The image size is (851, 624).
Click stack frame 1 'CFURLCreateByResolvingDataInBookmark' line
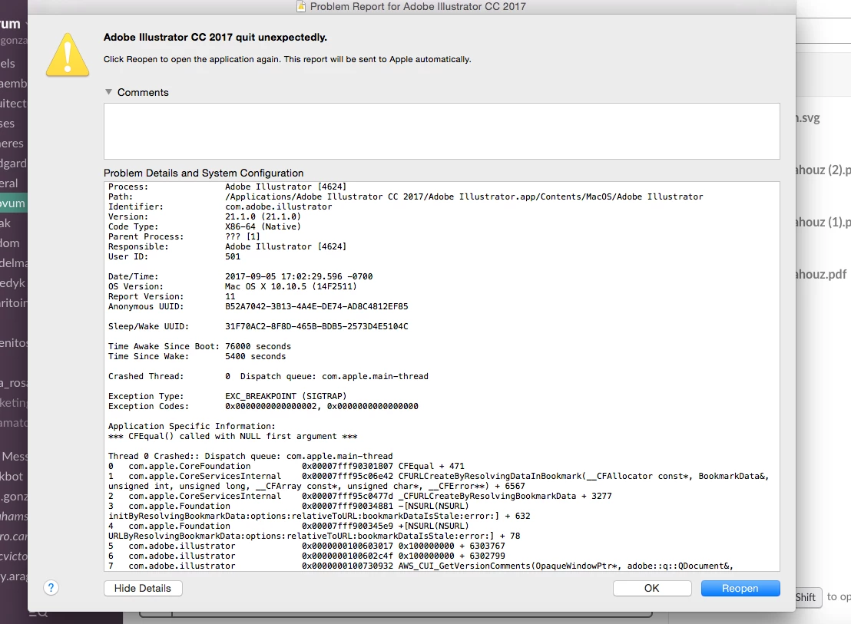coord(439,476)
